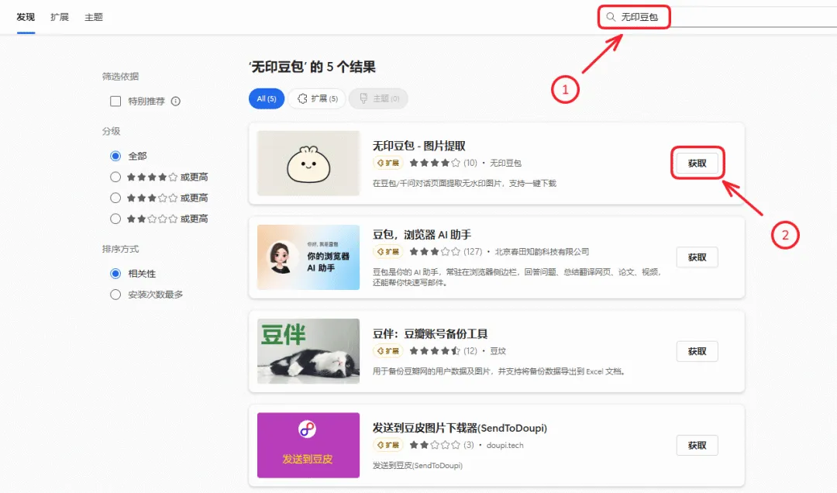Screen dimensions: 837x493
Task: Click publisher name 北京春田知韵科技有限公司
Action: coord(542,252)
